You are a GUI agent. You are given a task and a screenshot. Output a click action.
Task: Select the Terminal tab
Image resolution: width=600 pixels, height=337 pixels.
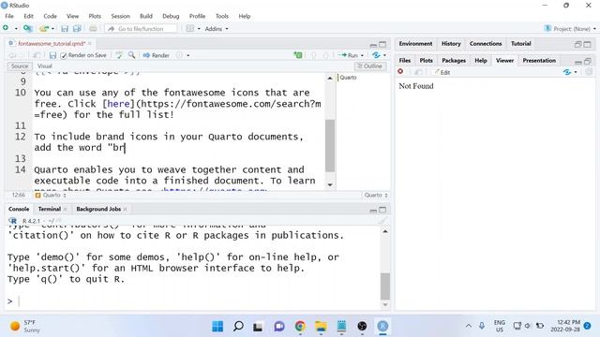point(50,209)
